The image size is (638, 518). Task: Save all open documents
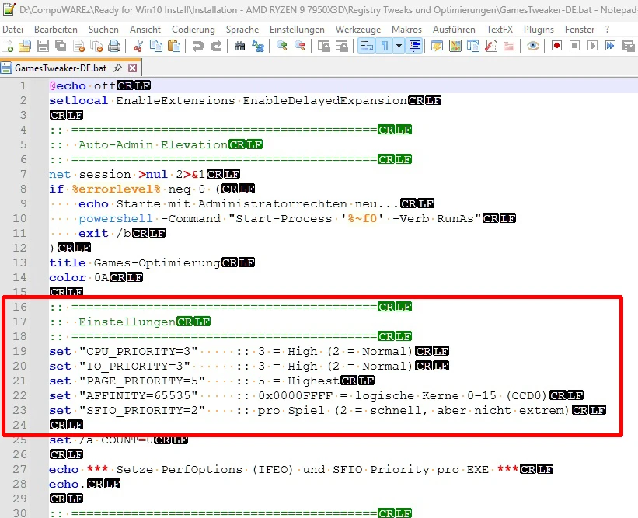pos(59,46)
